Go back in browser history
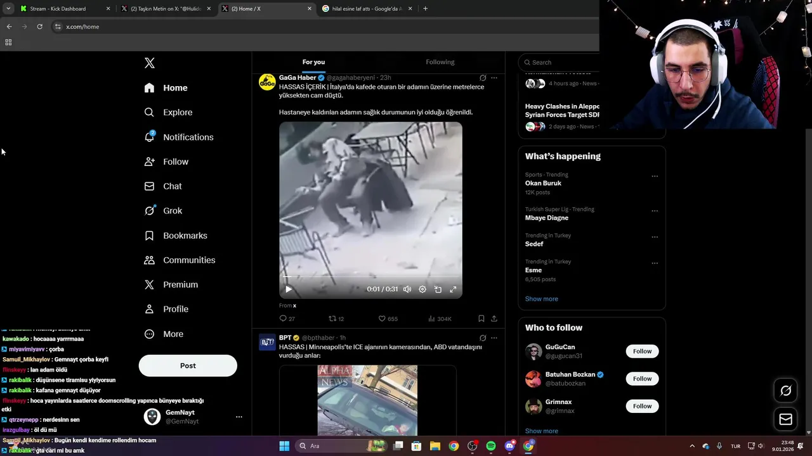The image size is (812, 456). (x=9, y=27)
